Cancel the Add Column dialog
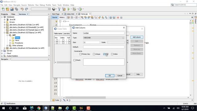197x111 pixels. (120, 76)
